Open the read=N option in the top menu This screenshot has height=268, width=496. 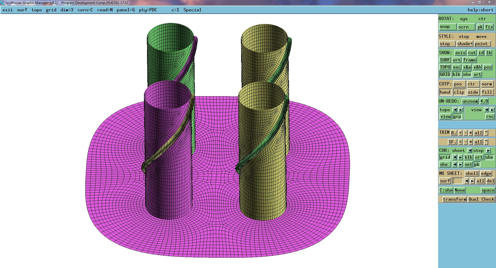pyautogui.click(x=105, y=10)
